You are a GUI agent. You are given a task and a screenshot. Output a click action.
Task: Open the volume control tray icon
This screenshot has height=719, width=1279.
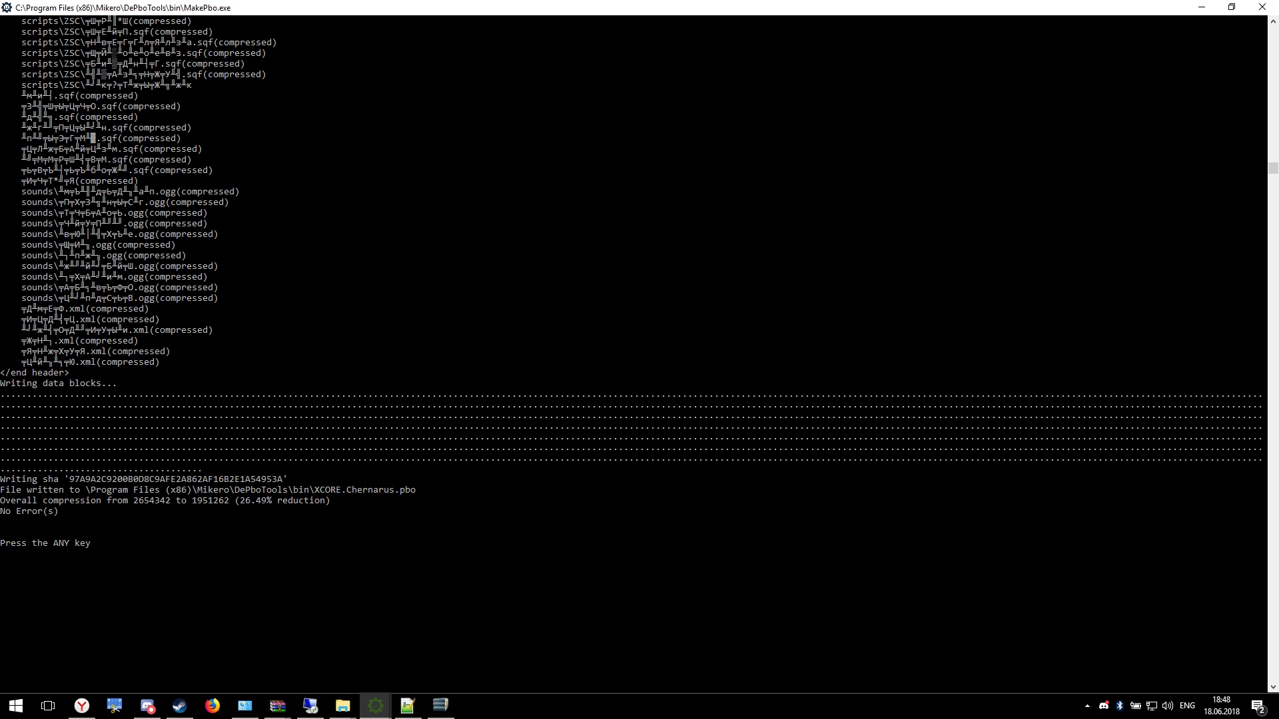1168,706
